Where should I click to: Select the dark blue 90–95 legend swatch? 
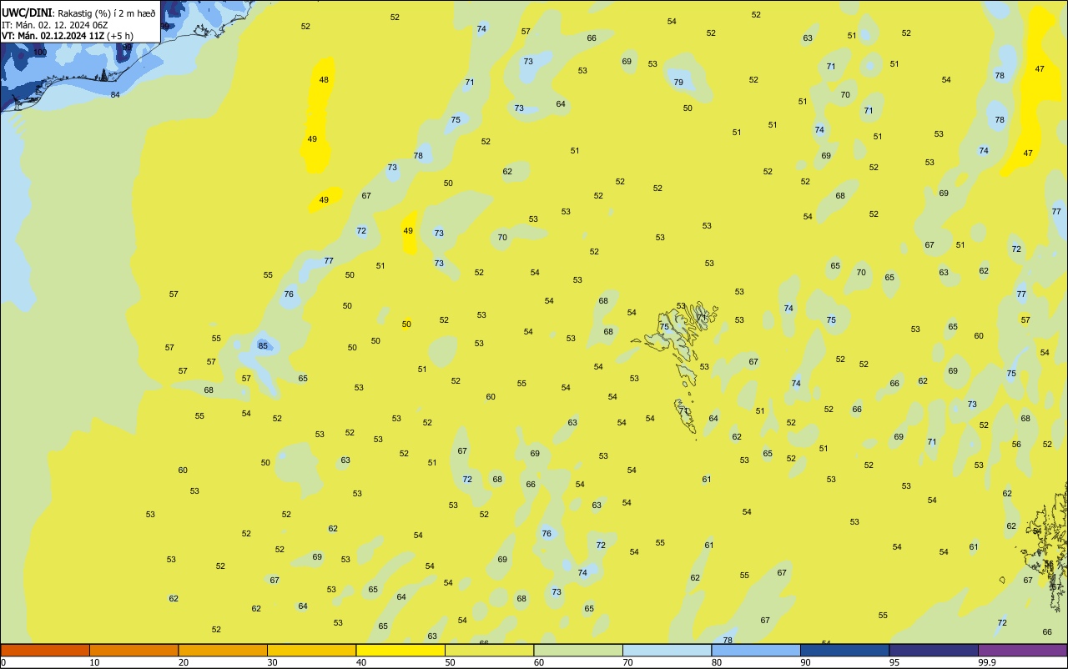pos(844,650)
